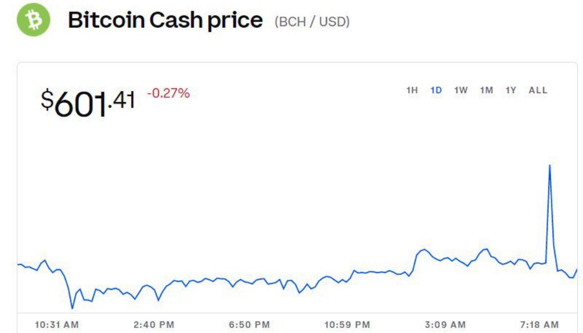
Task: Enable the 1M time range
Action: pyautogui.click(x=486, y=90)
